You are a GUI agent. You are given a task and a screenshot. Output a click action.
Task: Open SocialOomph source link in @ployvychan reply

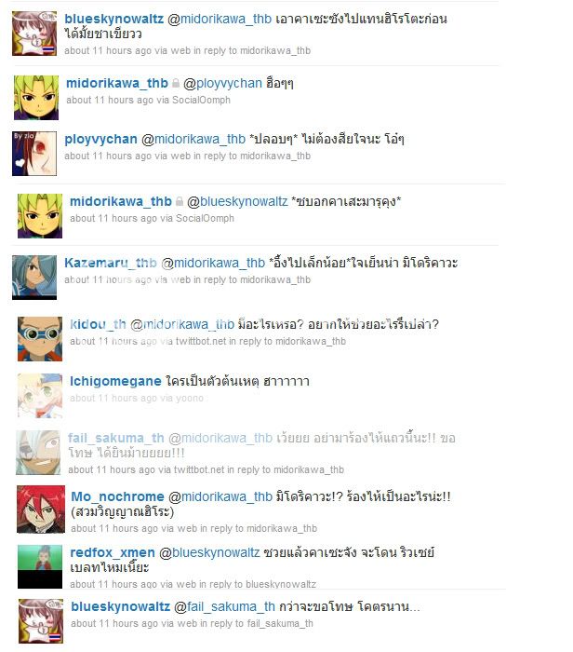coord(201,100)
